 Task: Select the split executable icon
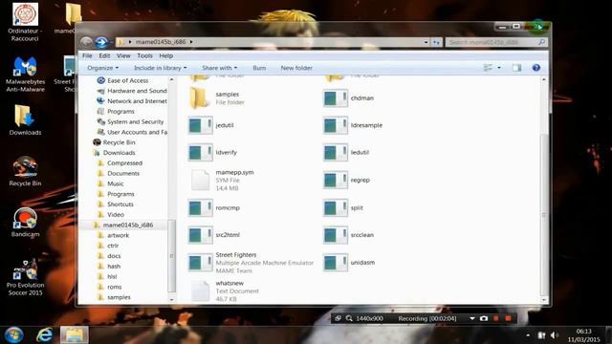(x=336, y=208)
